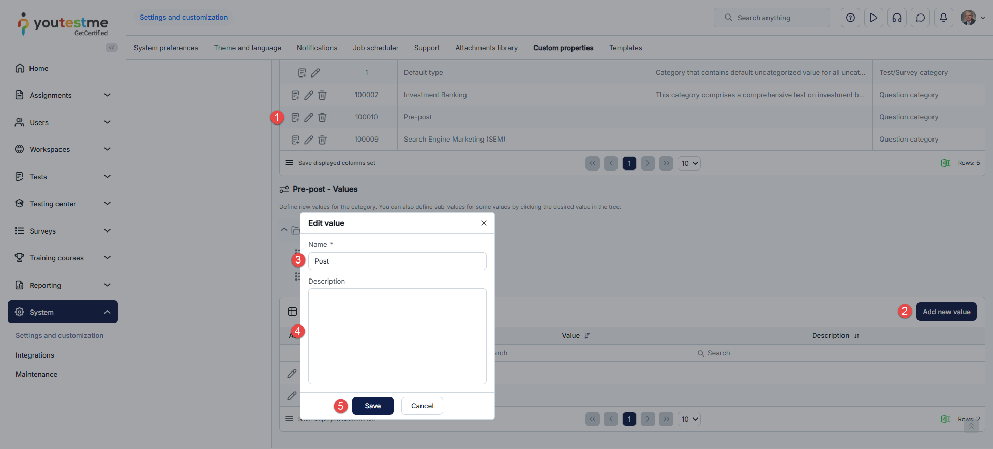Open values icon for the Default type row

[x=302, y=73]
